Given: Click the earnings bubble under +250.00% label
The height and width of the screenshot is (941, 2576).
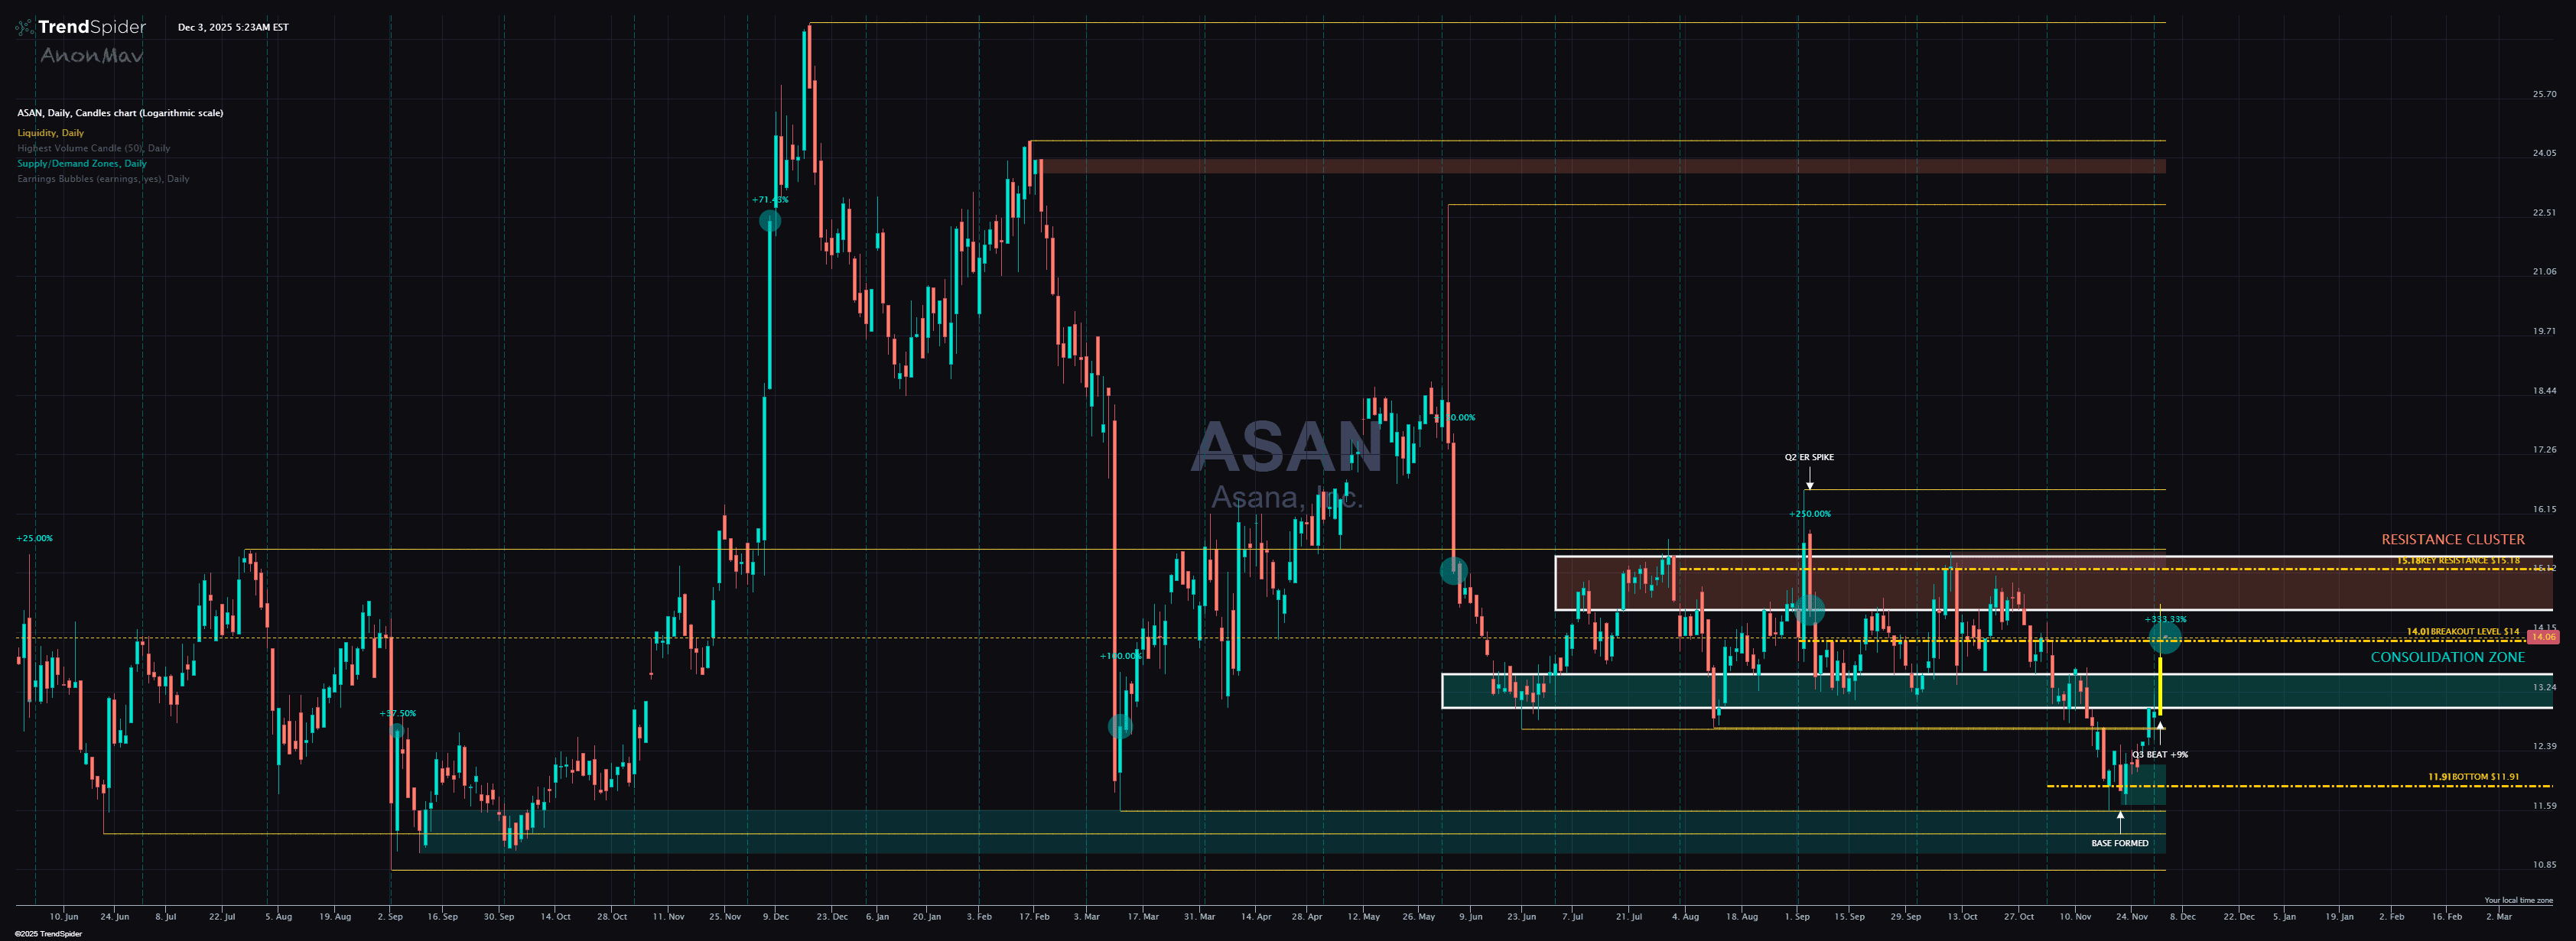Looking at the screenshot, I should tap(1809, 608).
